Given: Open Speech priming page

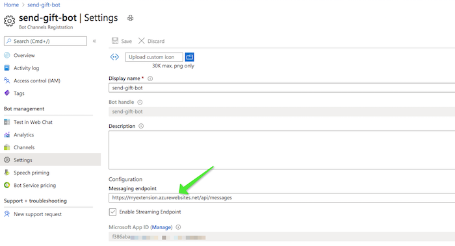Looking at the screenshot, I should [x=31, y=173].
